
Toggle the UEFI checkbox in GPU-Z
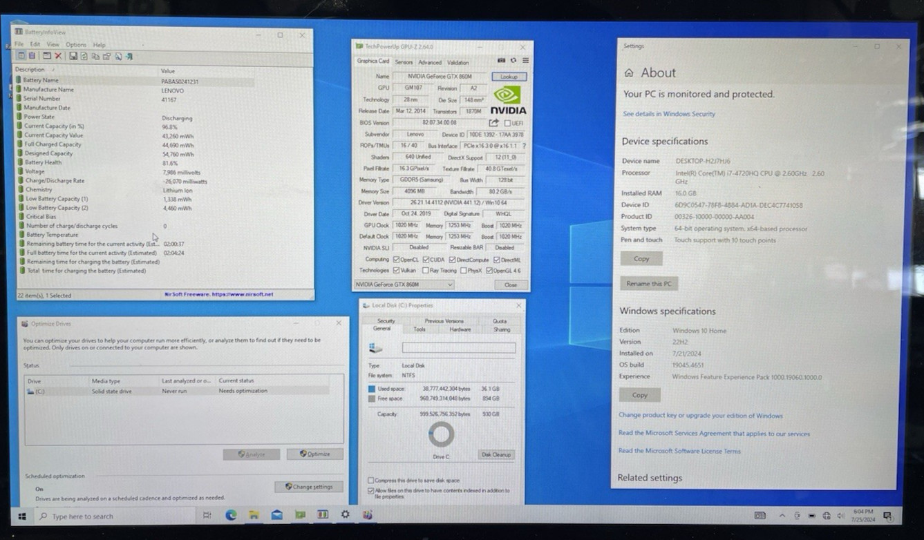[507, 123]
